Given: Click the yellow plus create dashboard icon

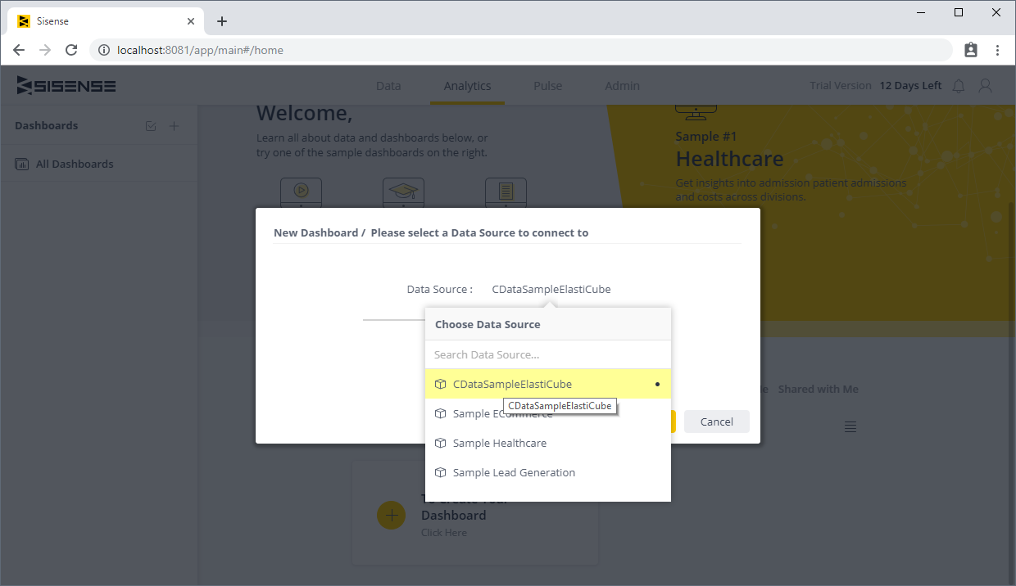Looking at the screenshot, I should [x=391, y=515].
